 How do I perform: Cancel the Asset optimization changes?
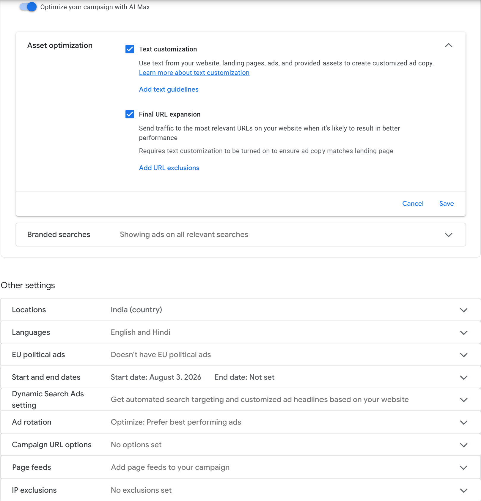coord(413,204)
